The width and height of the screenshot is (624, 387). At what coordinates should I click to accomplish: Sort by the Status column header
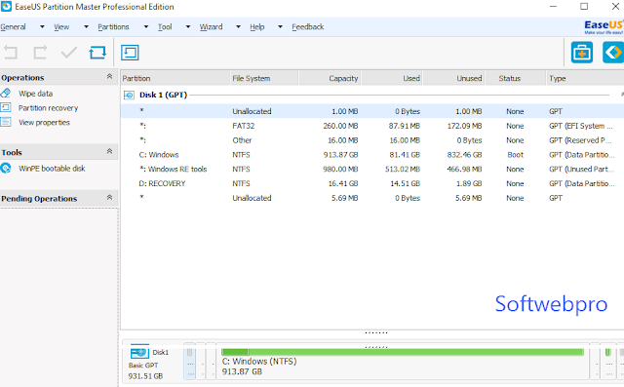point(515,78)
